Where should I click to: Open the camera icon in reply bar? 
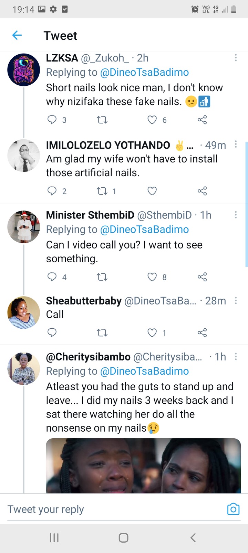point(233,509)
